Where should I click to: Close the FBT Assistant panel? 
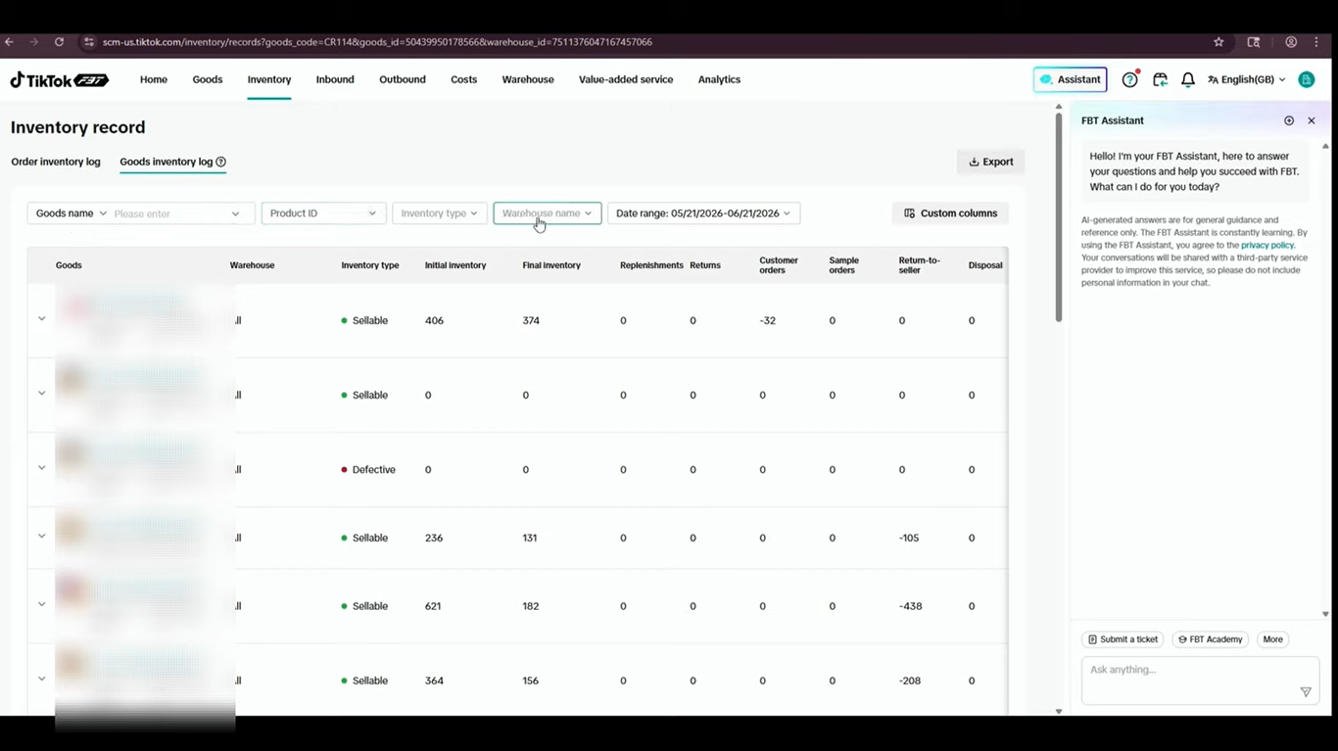point(1312,120)
